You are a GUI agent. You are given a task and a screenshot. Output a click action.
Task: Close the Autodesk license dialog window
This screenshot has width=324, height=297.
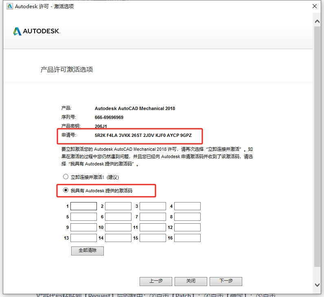tap(315, 6)
